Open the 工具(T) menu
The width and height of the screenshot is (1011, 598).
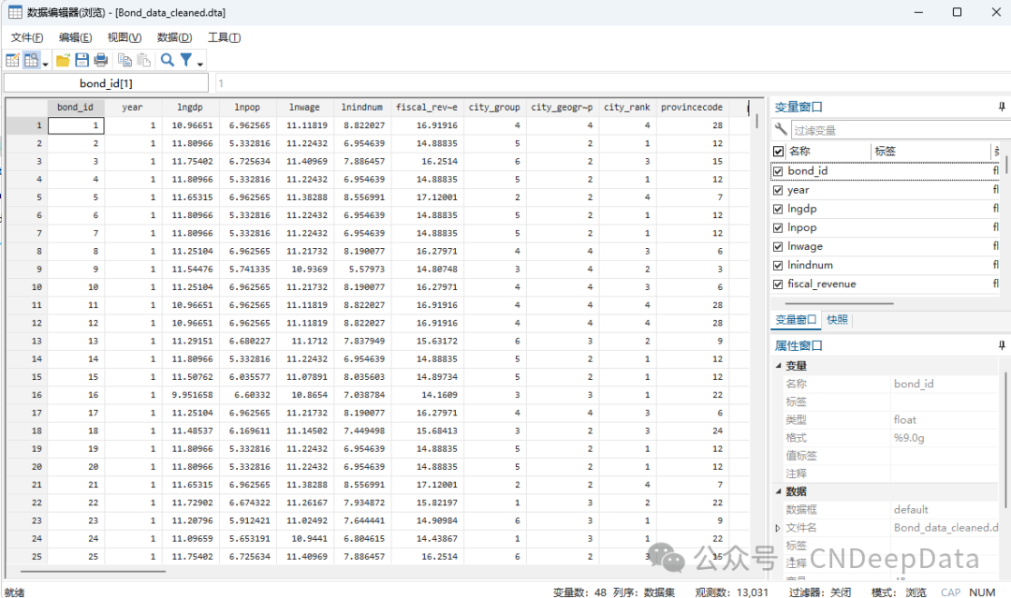pos(225,37)
